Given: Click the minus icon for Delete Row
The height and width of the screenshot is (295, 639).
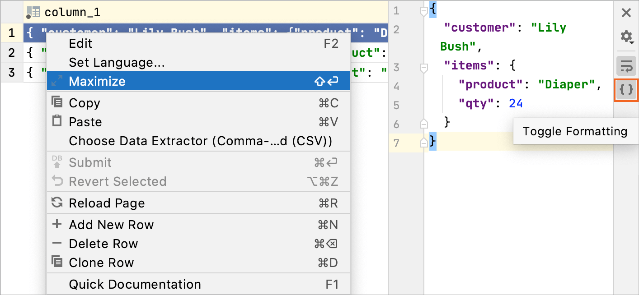Looking at the screenshot, I should click(x=57, y=243).
